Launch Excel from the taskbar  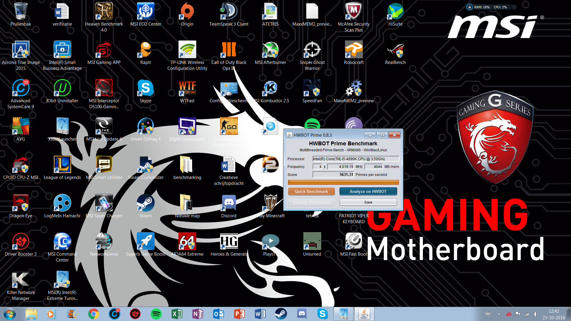177,314
